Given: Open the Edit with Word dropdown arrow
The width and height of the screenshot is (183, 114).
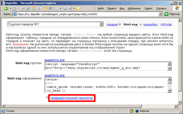Looking at the screenshot, I should (74, 8).
